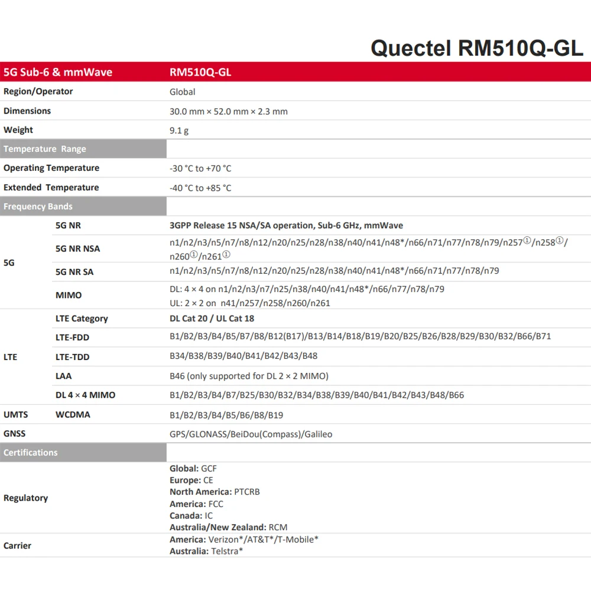Click the 'Canada: IC' line
The height and width of the screenshot is (591, 591).
click(x=191, y=515)
